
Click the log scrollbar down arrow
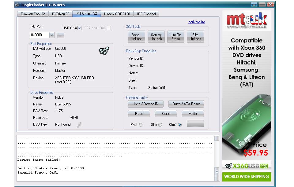pos(217,178)
